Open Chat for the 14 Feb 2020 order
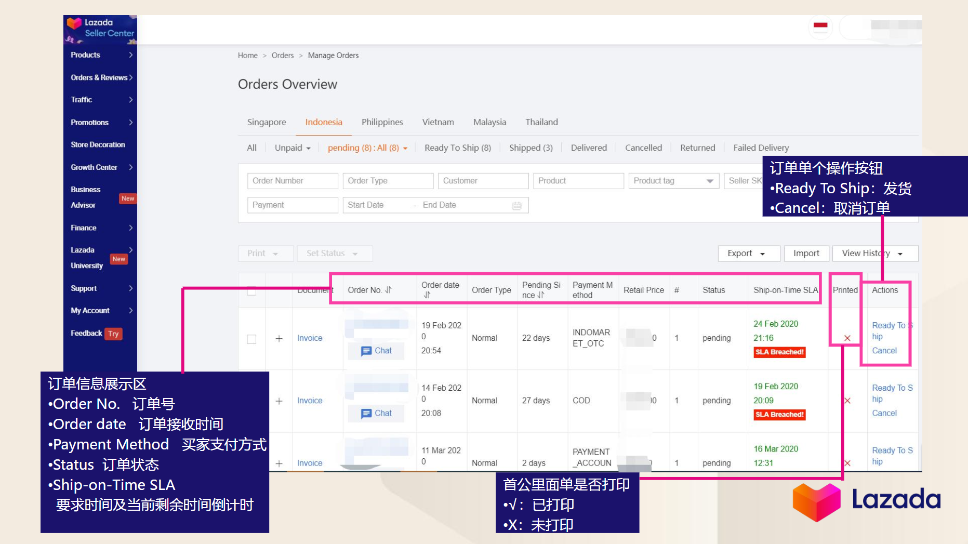This screenshot has width=968, height=544. click(x=376, y=413)
